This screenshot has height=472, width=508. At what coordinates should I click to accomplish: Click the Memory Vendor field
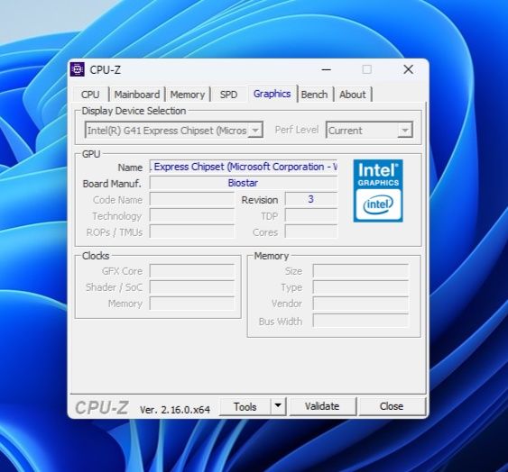click(360, 304)
